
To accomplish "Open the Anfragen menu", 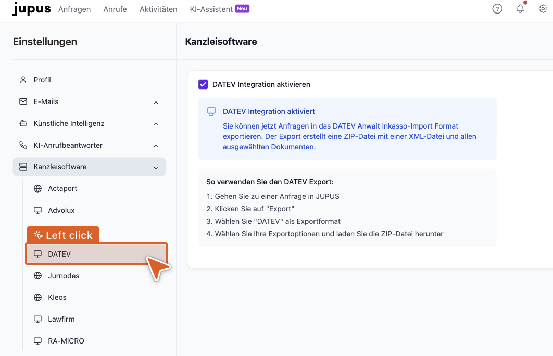I will click(74, 9).
